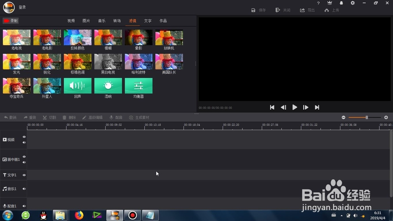The image size is (393, 221).
Task: Click the 配音 voiceover tool
Action: 116,118
